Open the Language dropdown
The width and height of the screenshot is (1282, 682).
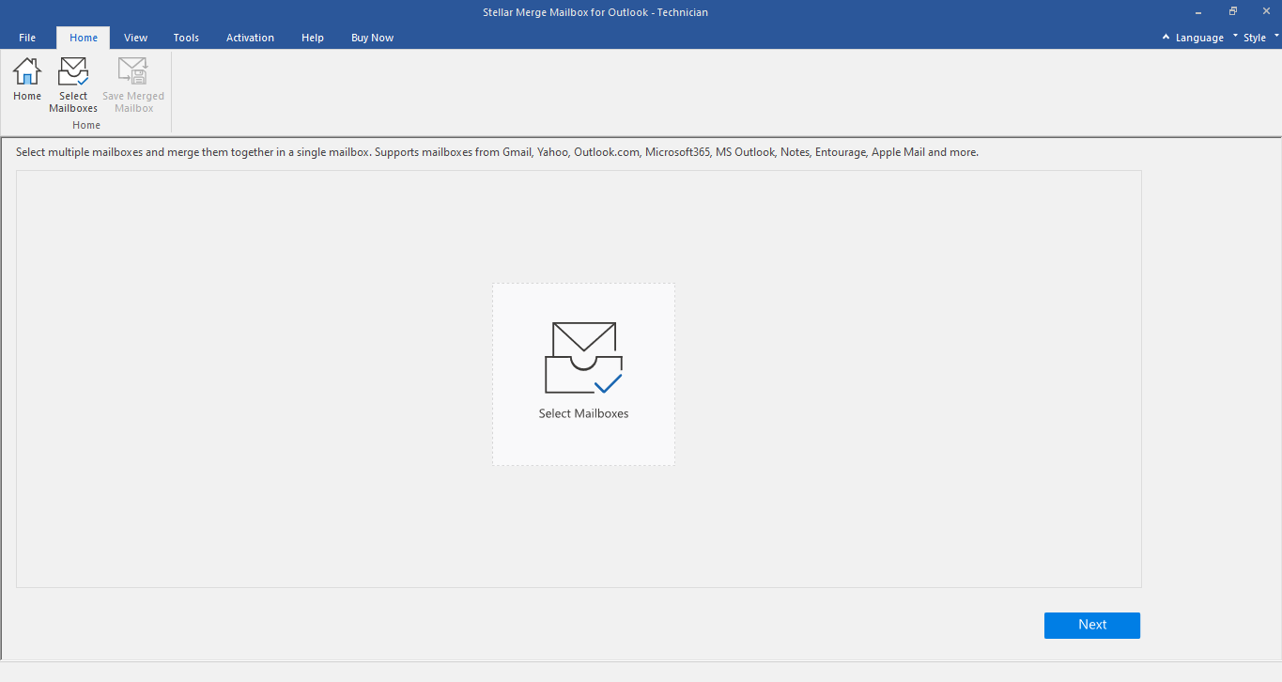tap(1199, 38)
